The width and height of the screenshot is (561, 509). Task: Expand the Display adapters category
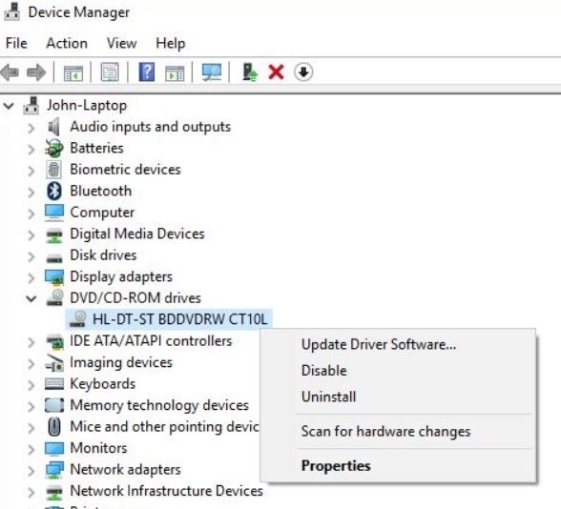click(x=31, y=277)
